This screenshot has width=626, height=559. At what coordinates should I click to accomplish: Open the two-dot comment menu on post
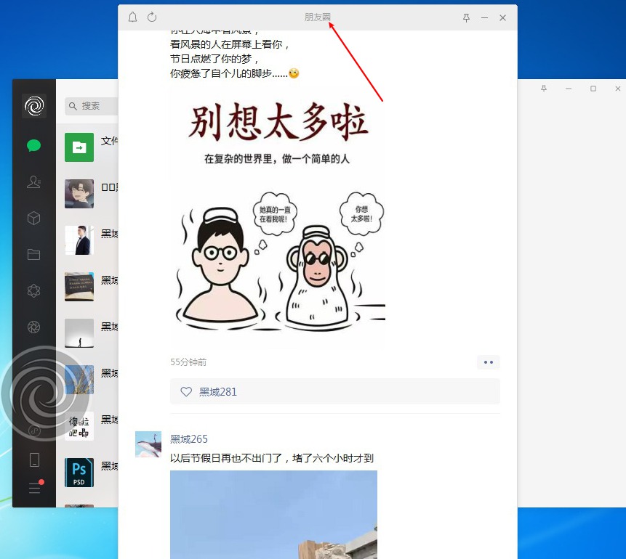pos(489,362)
